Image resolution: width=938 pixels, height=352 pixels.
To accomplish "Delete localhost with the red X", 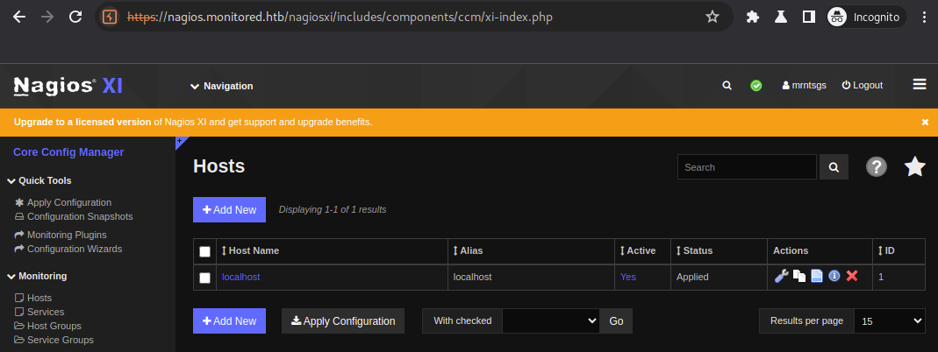I will coord(853,276).
